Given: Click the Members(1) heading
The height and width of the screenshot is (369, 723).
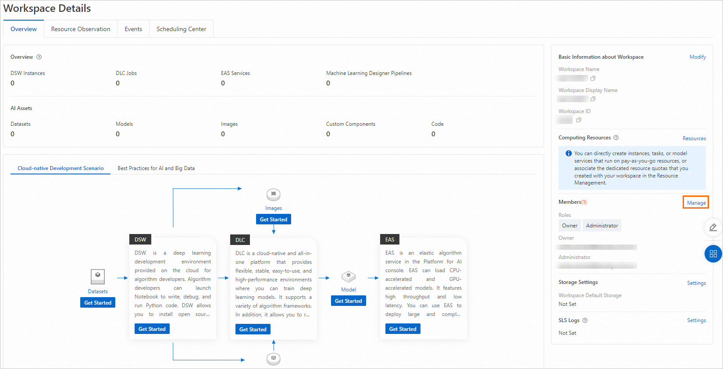Looking at the screenshot, I should [x=573, y=202].
